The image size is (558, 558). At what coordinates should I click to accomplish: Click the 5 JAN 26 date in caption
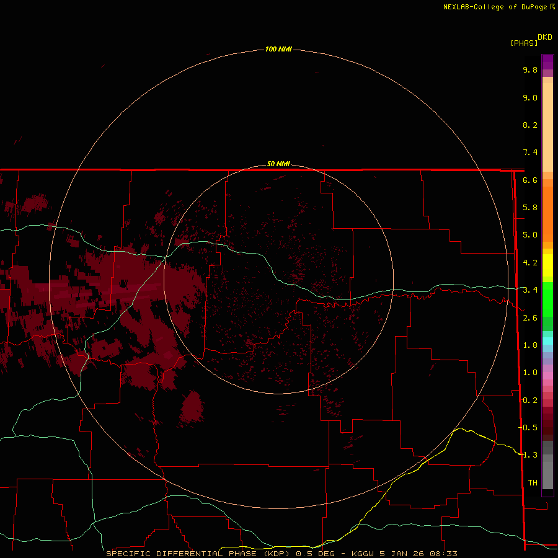coord(401,554)
